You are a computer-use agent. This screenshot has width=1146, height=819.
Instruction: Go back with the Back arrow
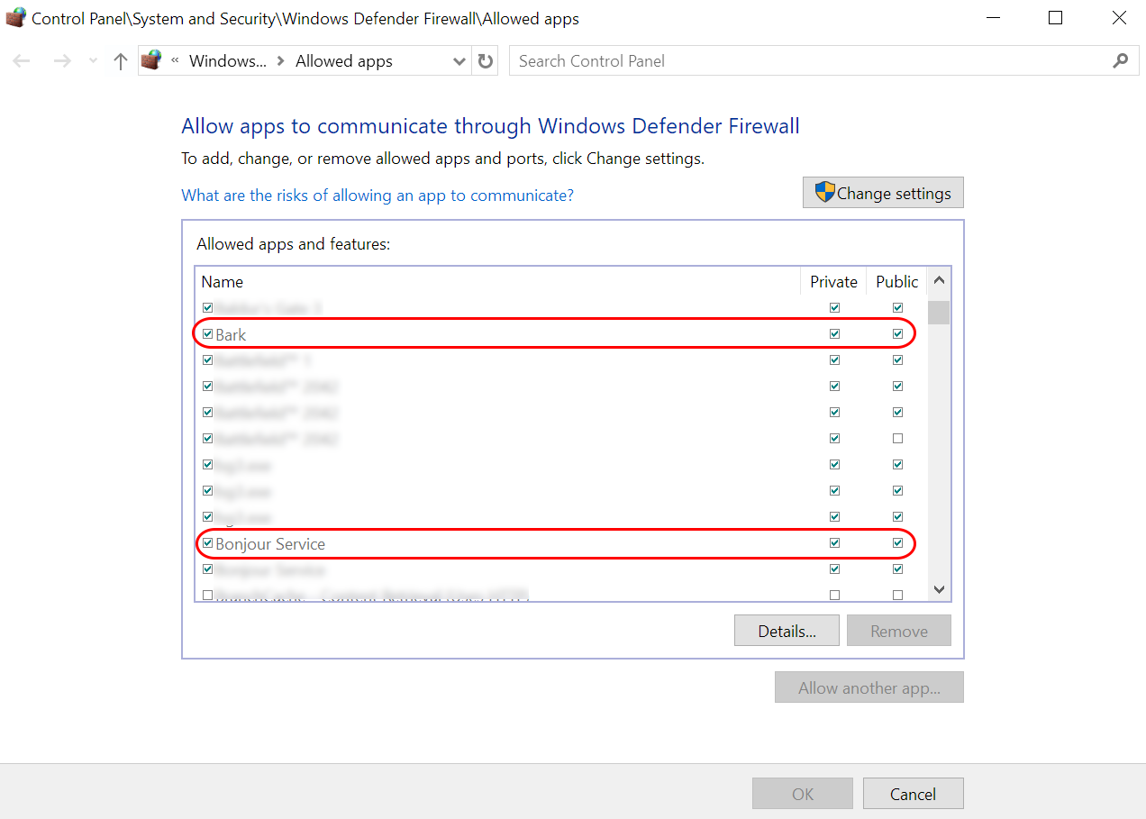(x=22, y=61)
